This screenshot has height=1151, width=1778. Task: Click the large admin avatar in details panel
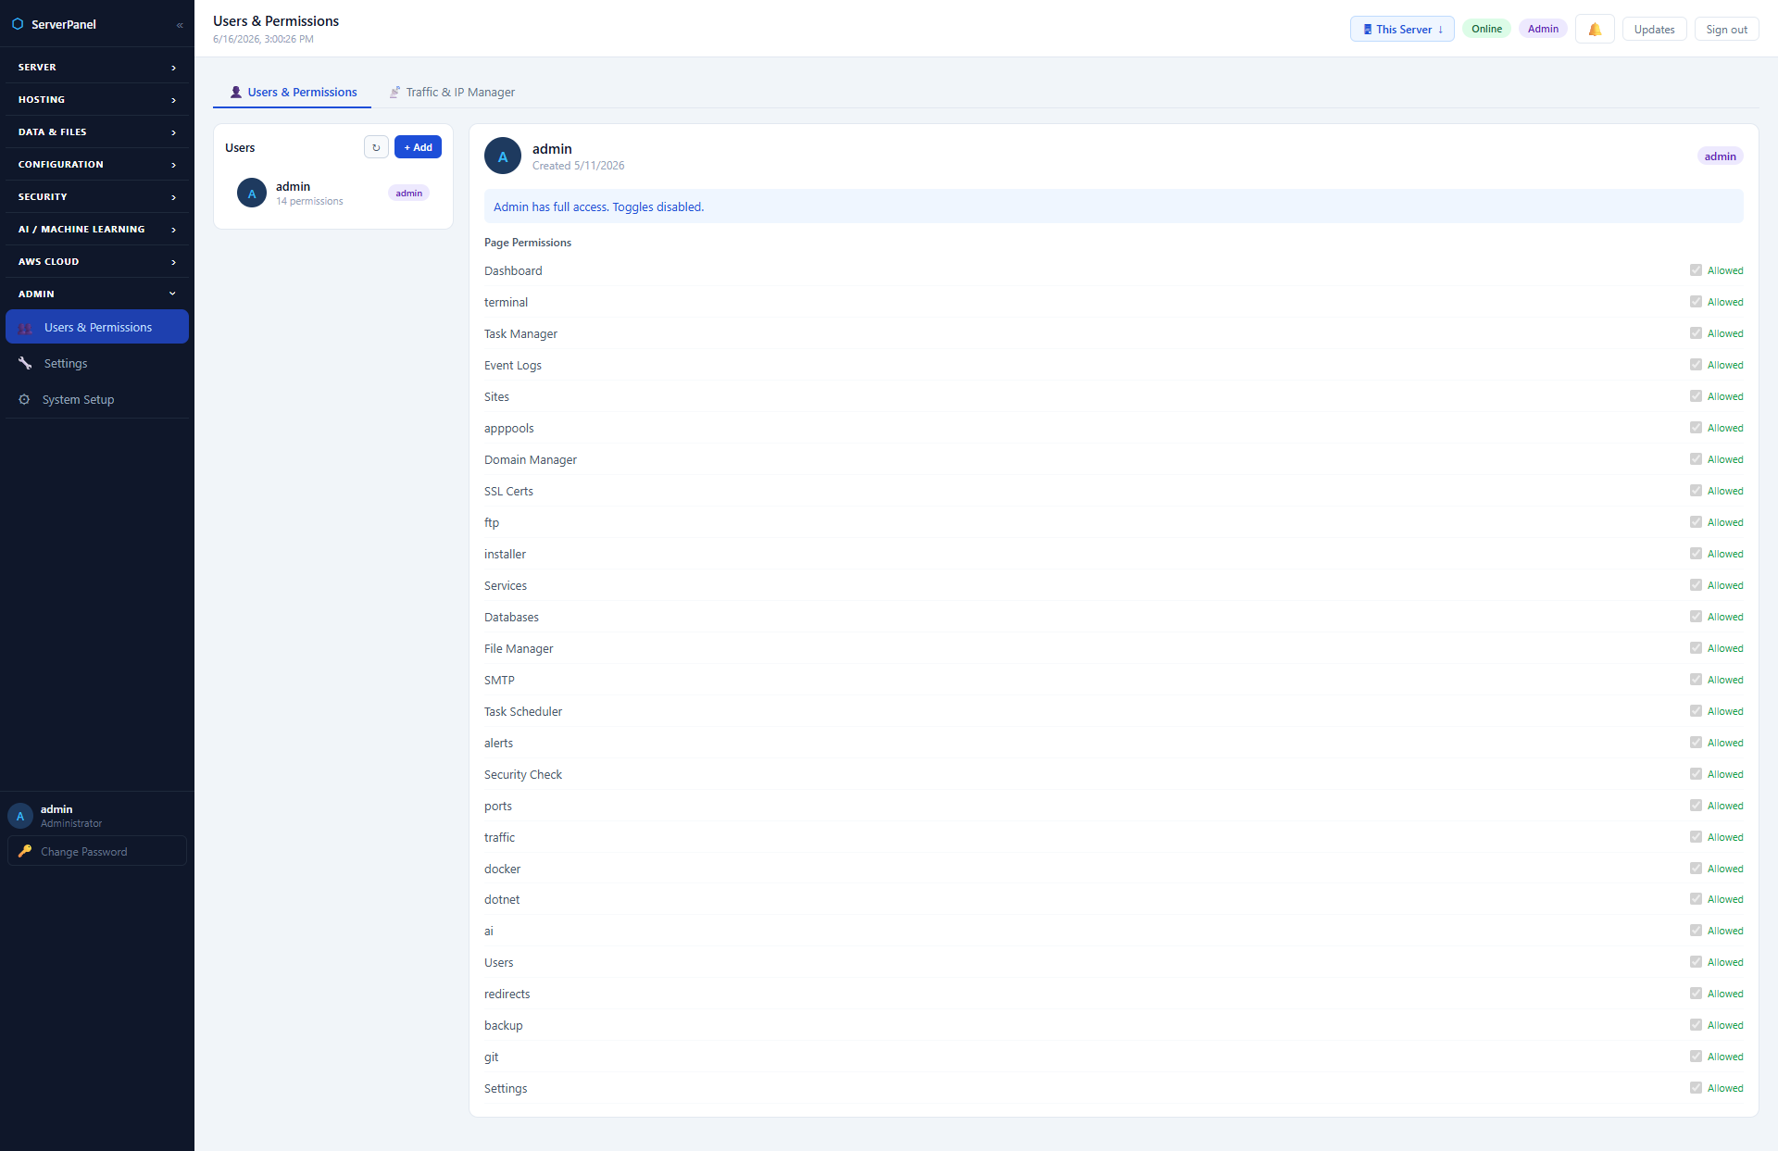point(503,156)
